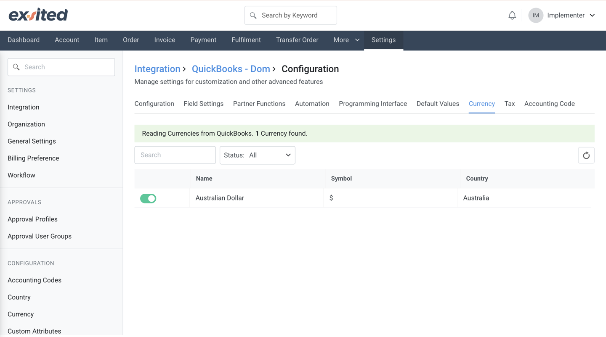
Task: Focus the currency table Search field
Action: 175,155
